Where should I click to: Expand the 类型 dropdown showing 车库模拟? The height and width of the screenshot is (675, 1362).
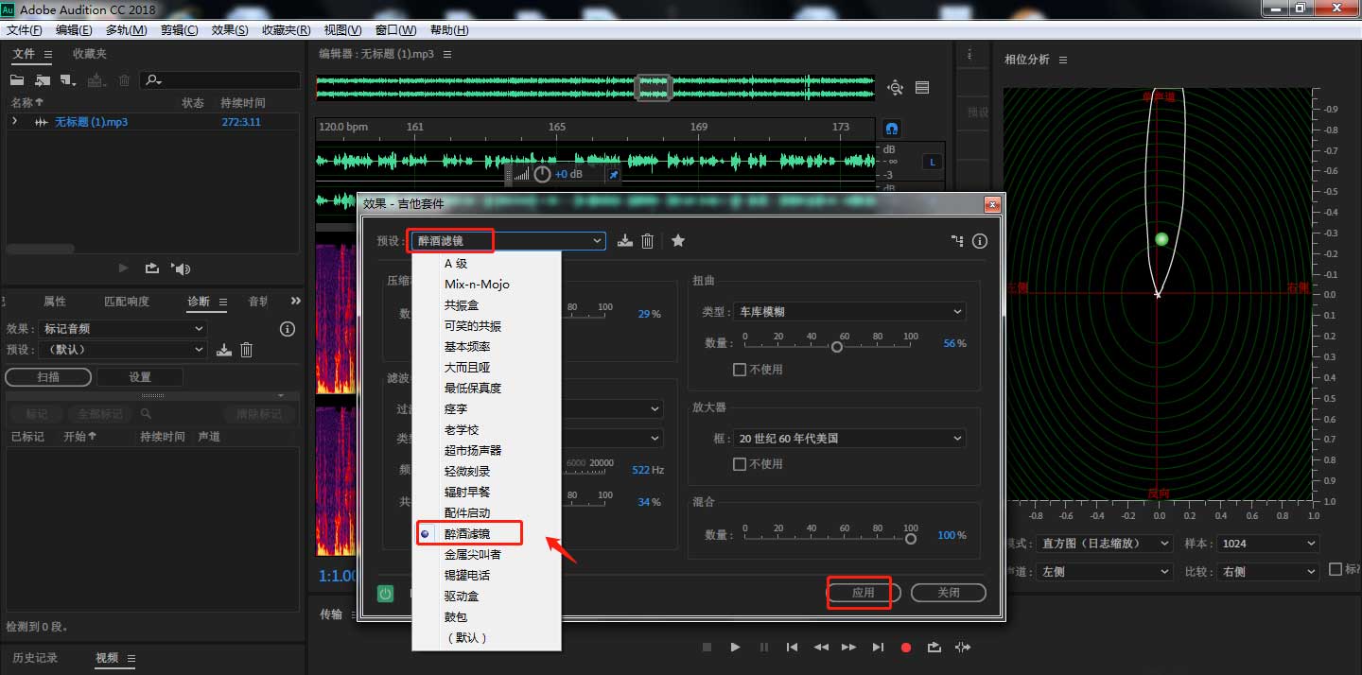[958, 311]
